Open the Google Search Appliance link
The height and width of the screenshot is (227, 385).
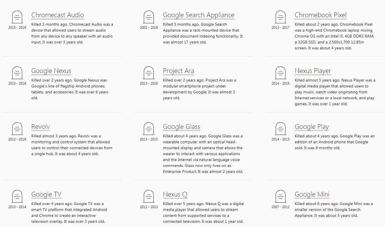199,15
